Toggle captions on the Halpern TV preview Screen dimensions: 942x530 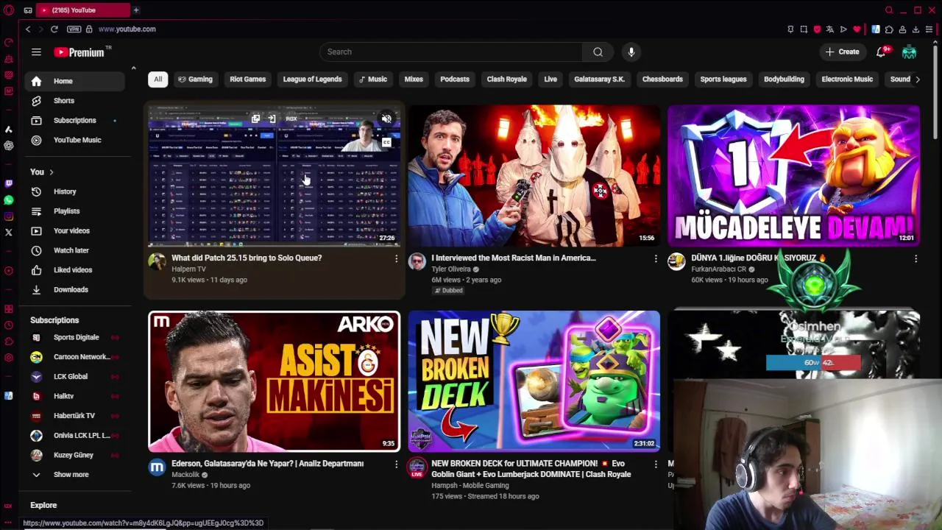(x=386, y=142)
